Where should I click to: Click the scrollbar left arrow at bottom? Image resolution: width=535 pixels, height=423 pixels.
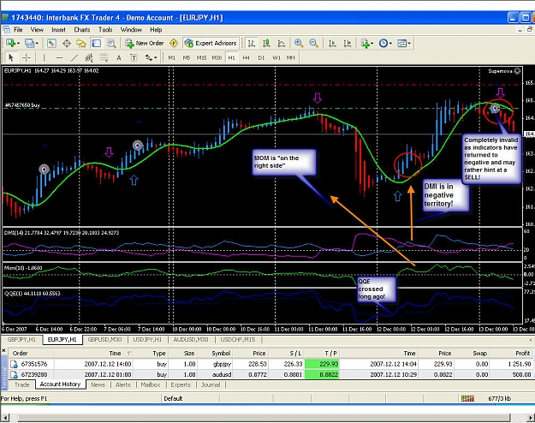pyautogui.click(x=5, y=418)
